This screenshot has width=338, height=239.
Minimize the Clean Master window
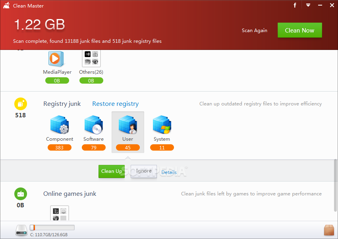point(320,5)
